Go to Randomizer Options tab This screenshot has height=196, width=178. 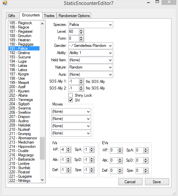[x=74, y=16]
